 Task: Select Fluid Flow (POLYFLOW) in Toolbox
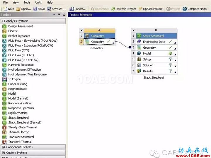point(23,60)
